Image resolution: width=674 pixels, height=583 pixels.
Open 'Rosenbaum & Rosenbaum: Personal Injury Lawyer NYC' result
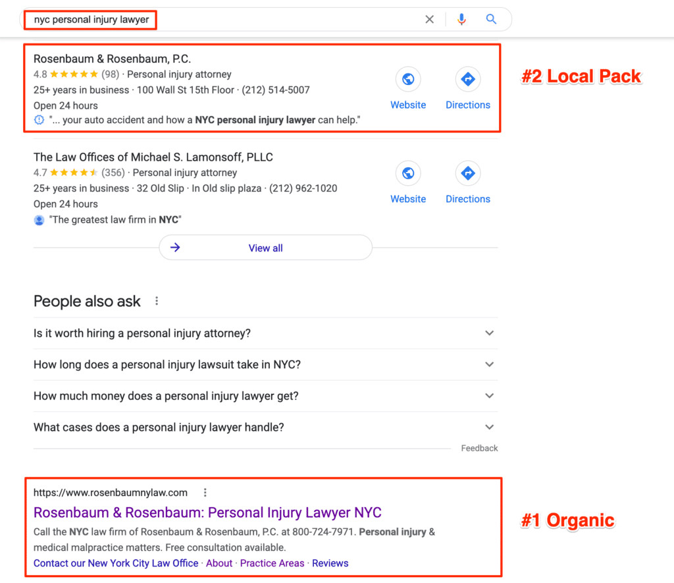click(x=207, y=513)
